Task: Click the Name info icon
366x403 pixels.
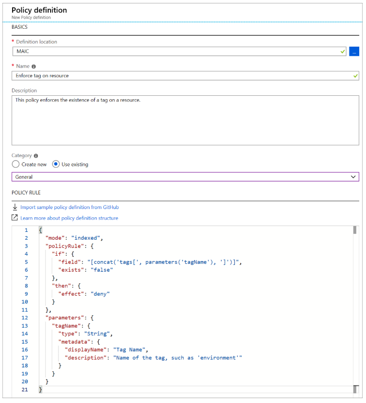Action: point(34,67)
